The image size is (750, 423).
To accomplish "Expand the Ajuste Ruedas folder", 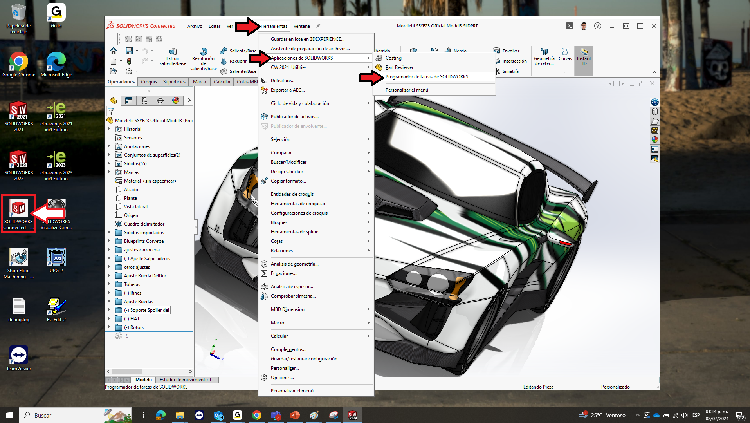I will (109, 302).
